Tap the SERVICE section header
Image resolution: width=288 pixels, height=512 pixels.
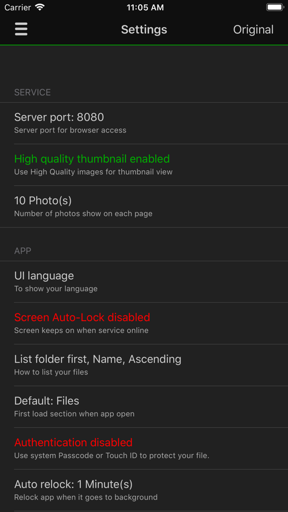pos(32,92)
